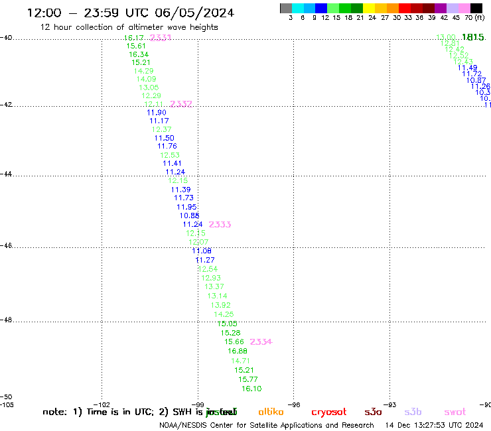Viewport: 491px width, 431px height.
Task: Click the gray swatch in the color legend
Action: click(x=286, y=8)
